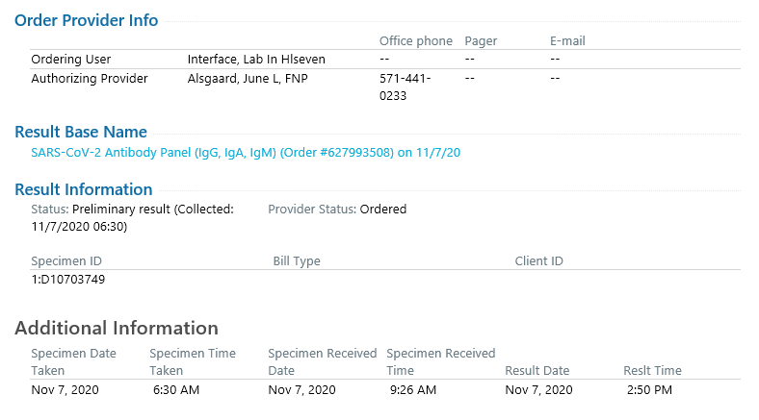Click the Provider Status Ordered value
The height and width of the screenshot is (420, 759).
[383, 209]
